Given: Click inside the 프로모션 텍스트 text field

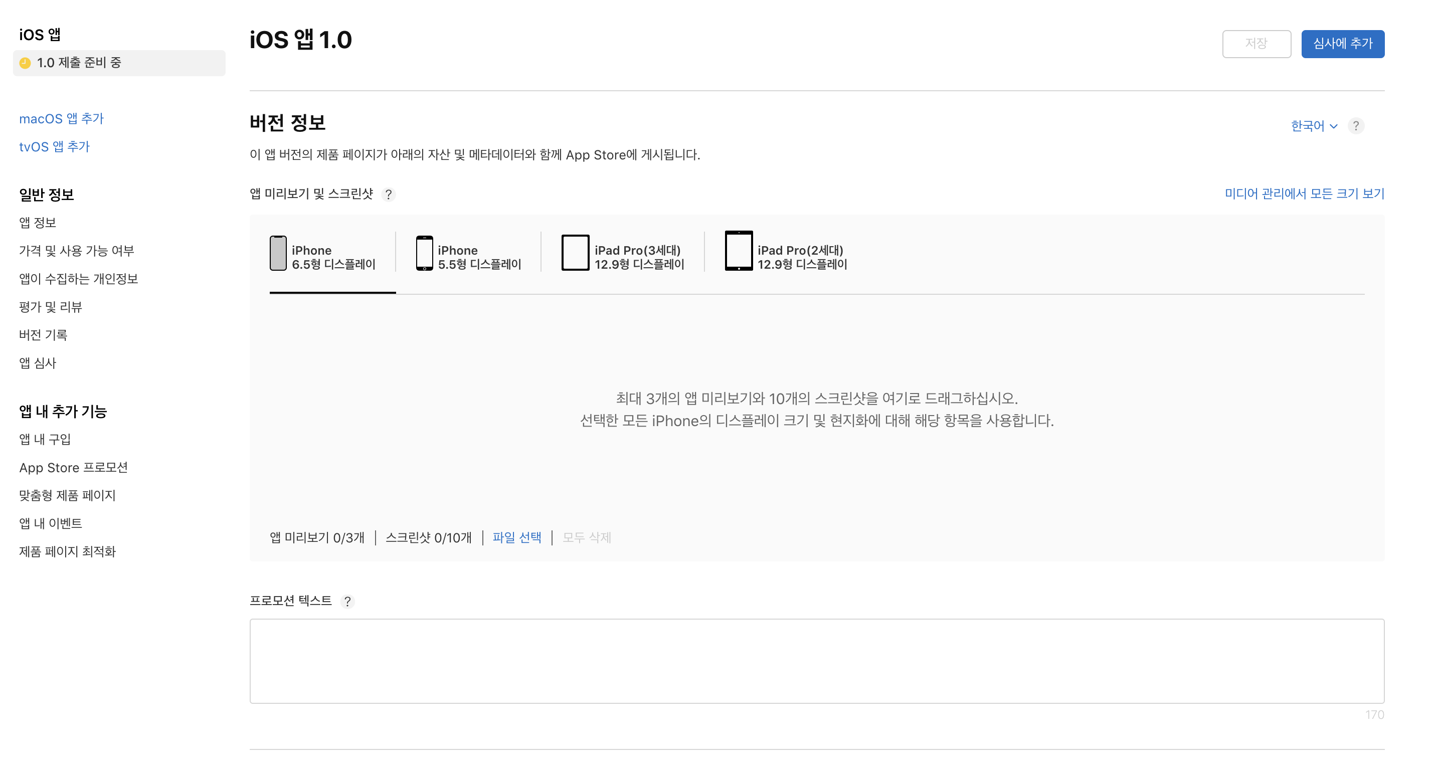Looking at the screenshot, I should click(x=816, y=661).
